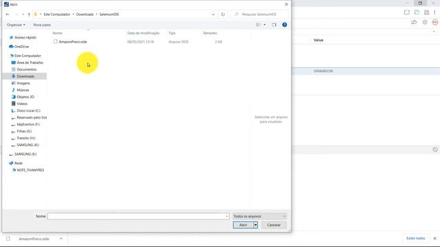Image resolution: width=440 pixels, height=247 pixels.
Task: Select Este Computador in navigation tree
Action: [x=27, y=56]
